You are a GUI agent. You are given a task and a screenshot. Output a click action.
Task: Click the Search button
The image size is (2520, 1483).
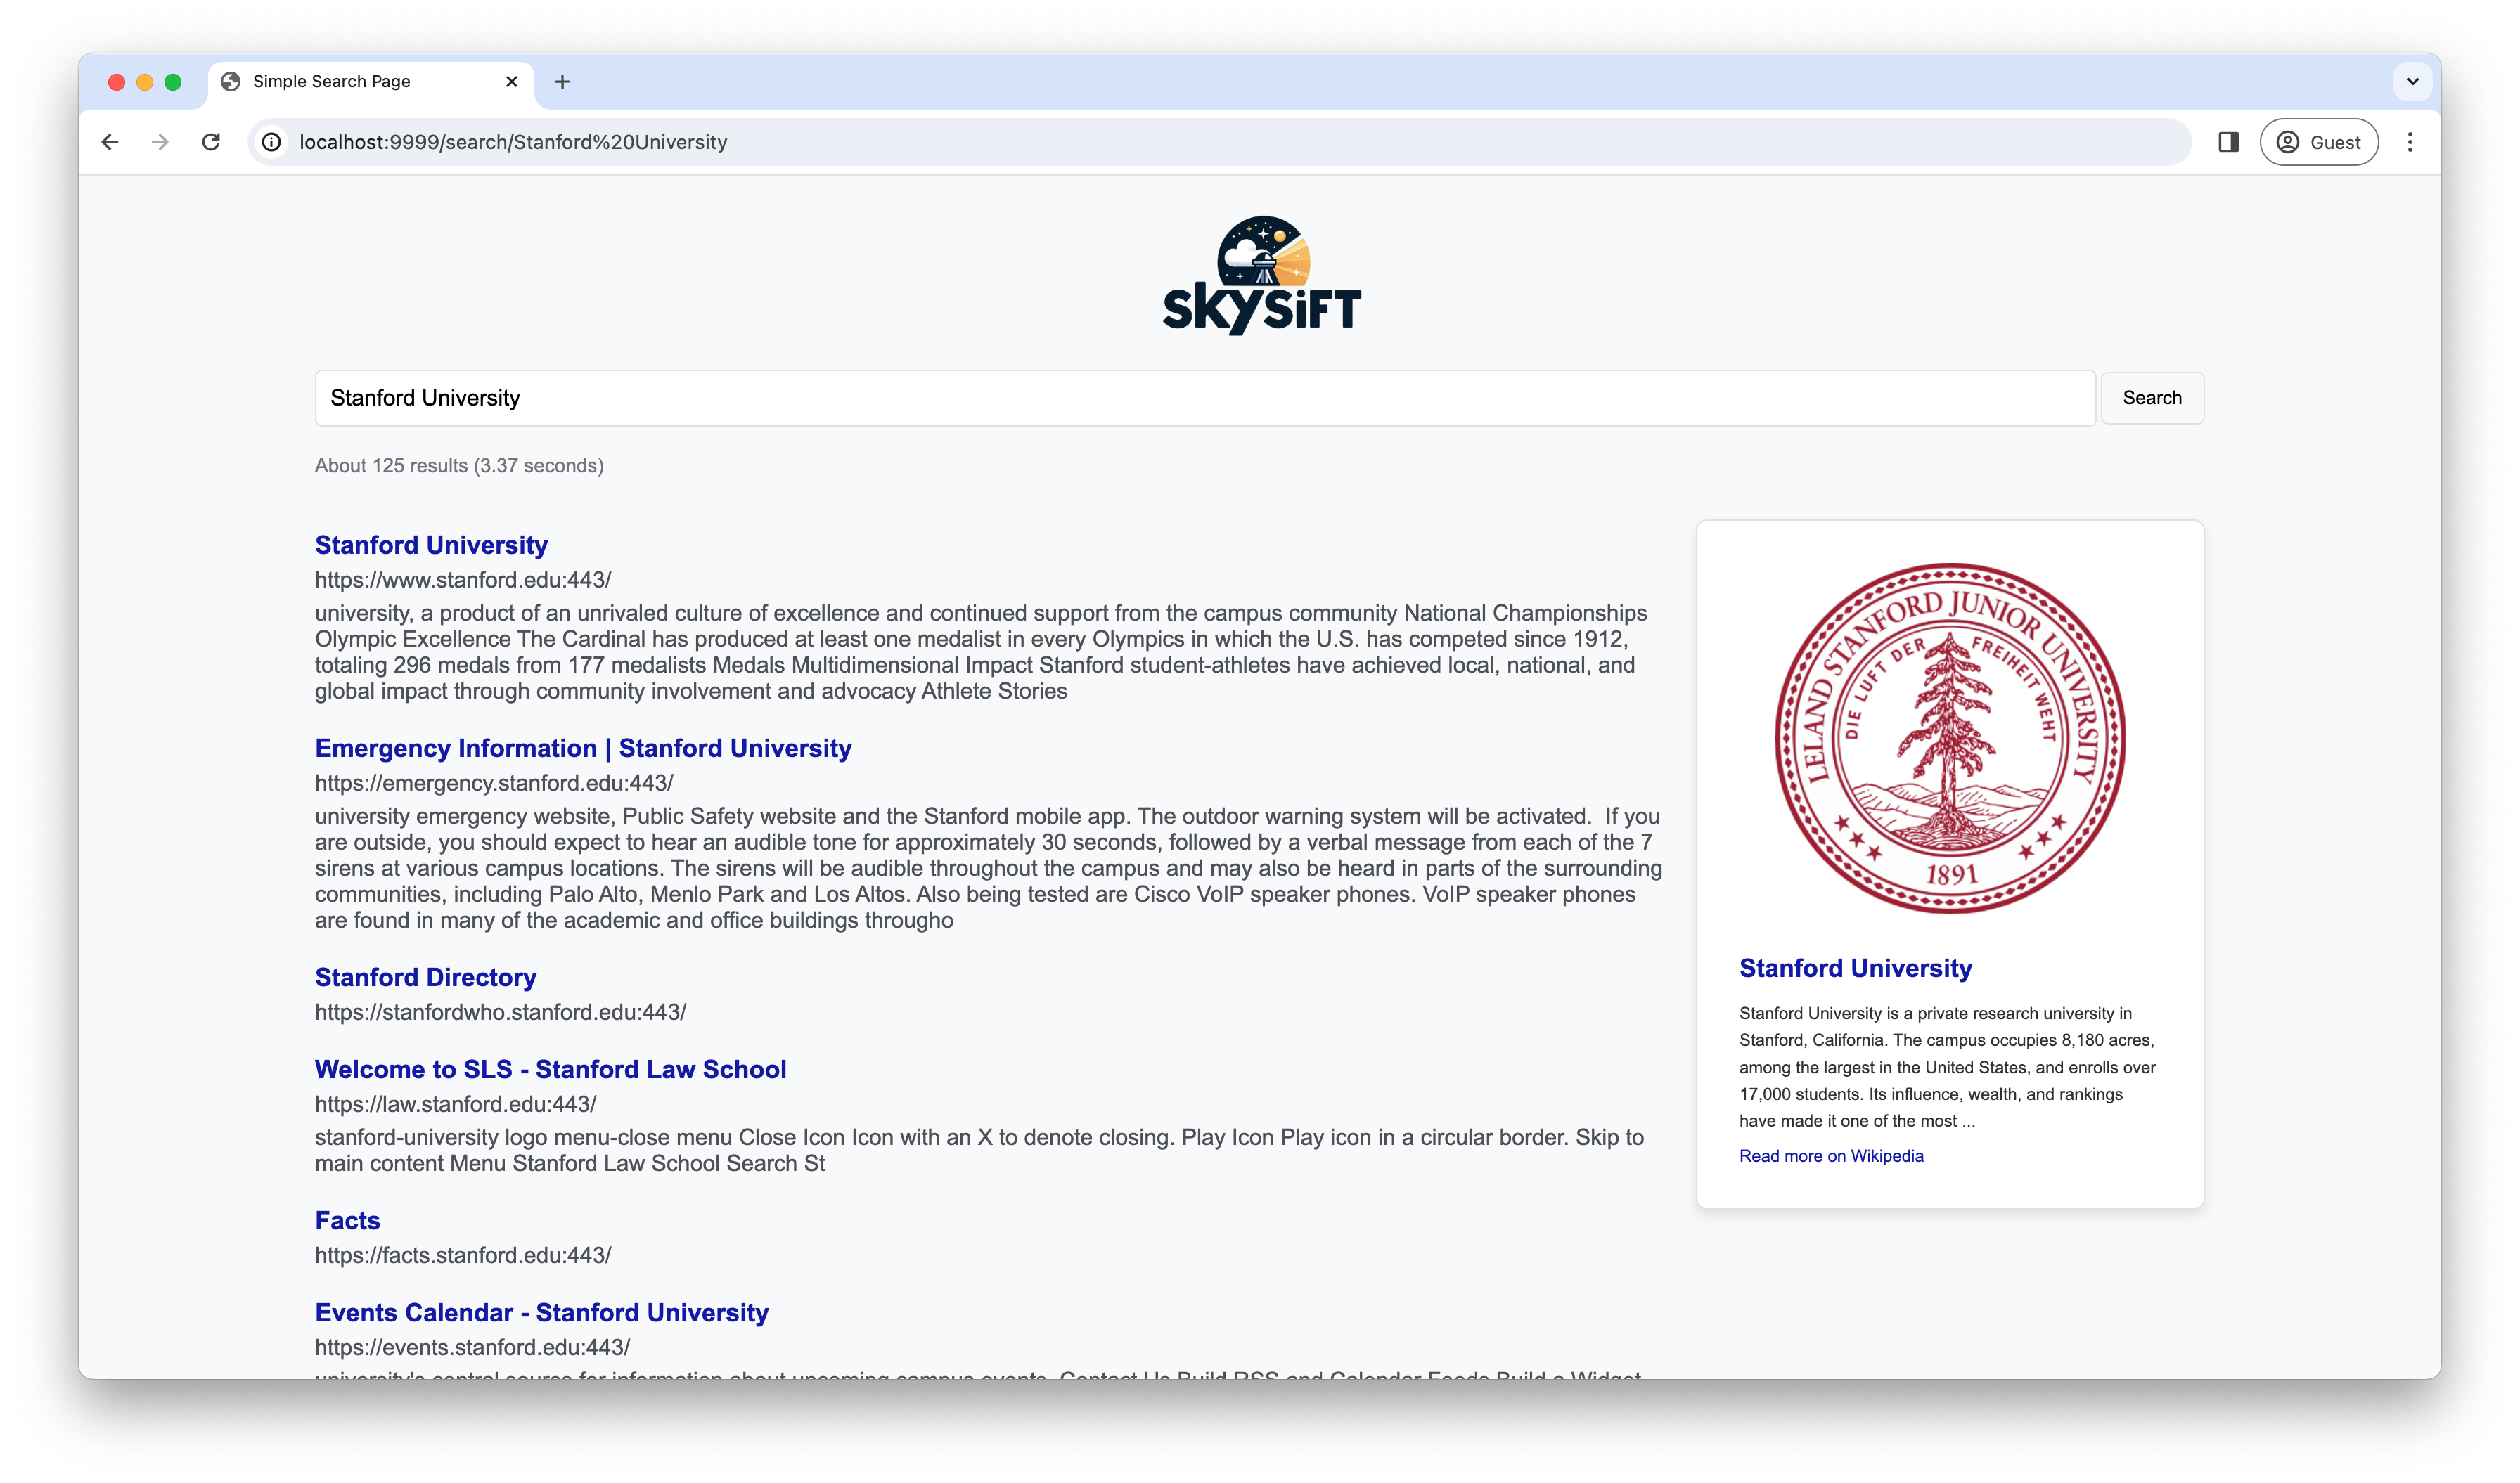pyautogui.click(x=2152, y=398)
